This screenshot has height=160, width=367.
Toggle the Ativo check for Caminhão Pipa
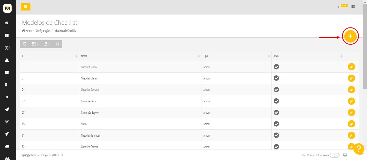tap(276, 101)
